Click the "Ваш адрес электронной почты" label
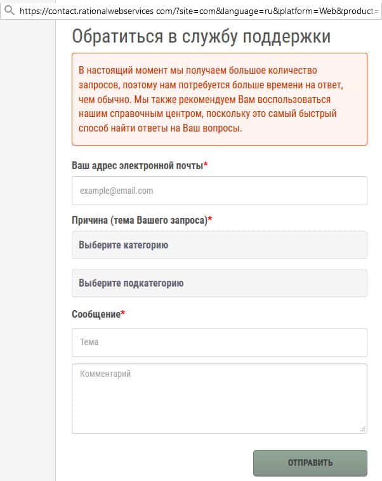 tap(137, 166)
